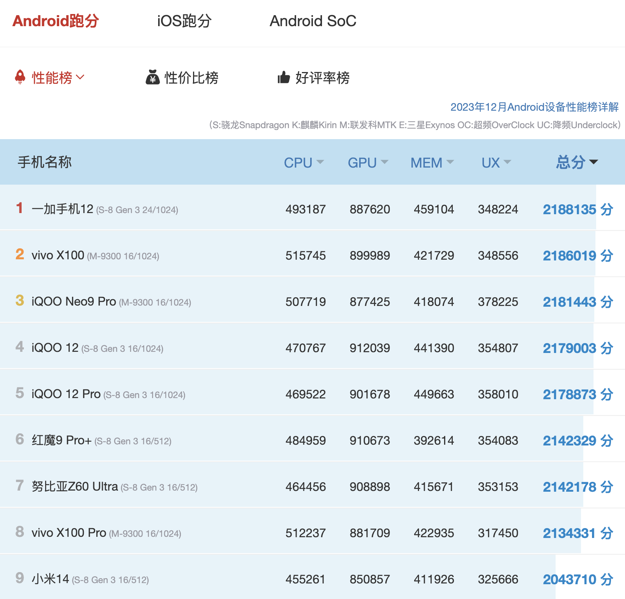
Task: Click total score 2188135 分
Action: tap(578, 209)
